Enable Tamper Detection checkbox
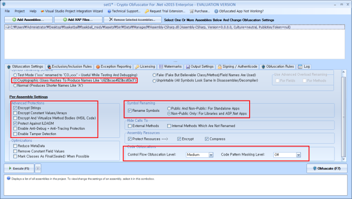 click(x=15, y=134)
